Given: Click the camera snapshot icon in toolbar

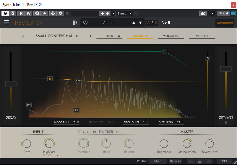Looking at the screenshot, I should click(x=203, y=13).
